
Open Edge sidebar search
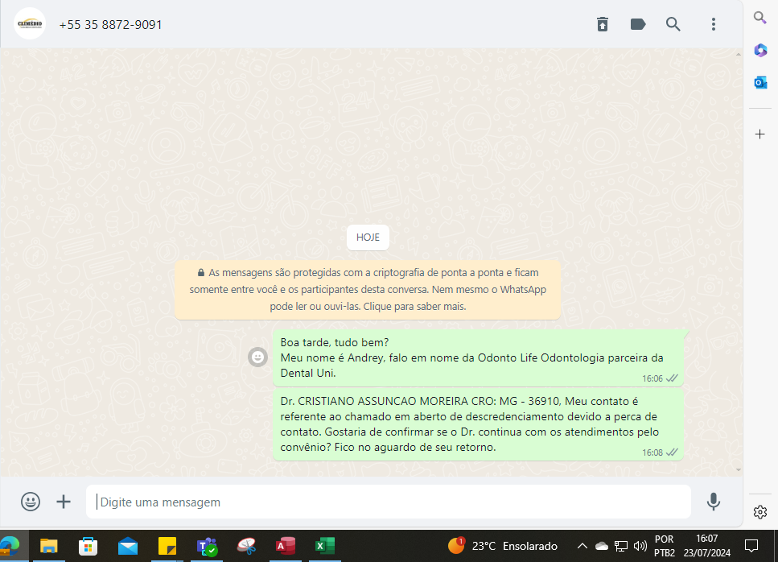click(x=760, y=18)
